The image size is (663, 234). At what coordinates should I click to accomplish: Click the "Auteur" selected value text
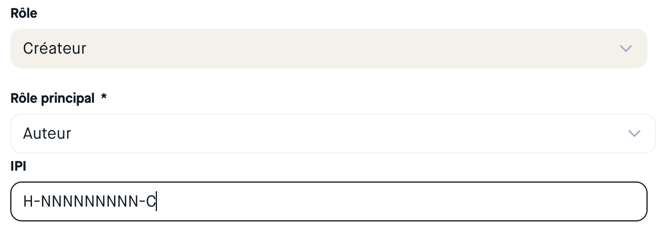click(x=47, y=134)
